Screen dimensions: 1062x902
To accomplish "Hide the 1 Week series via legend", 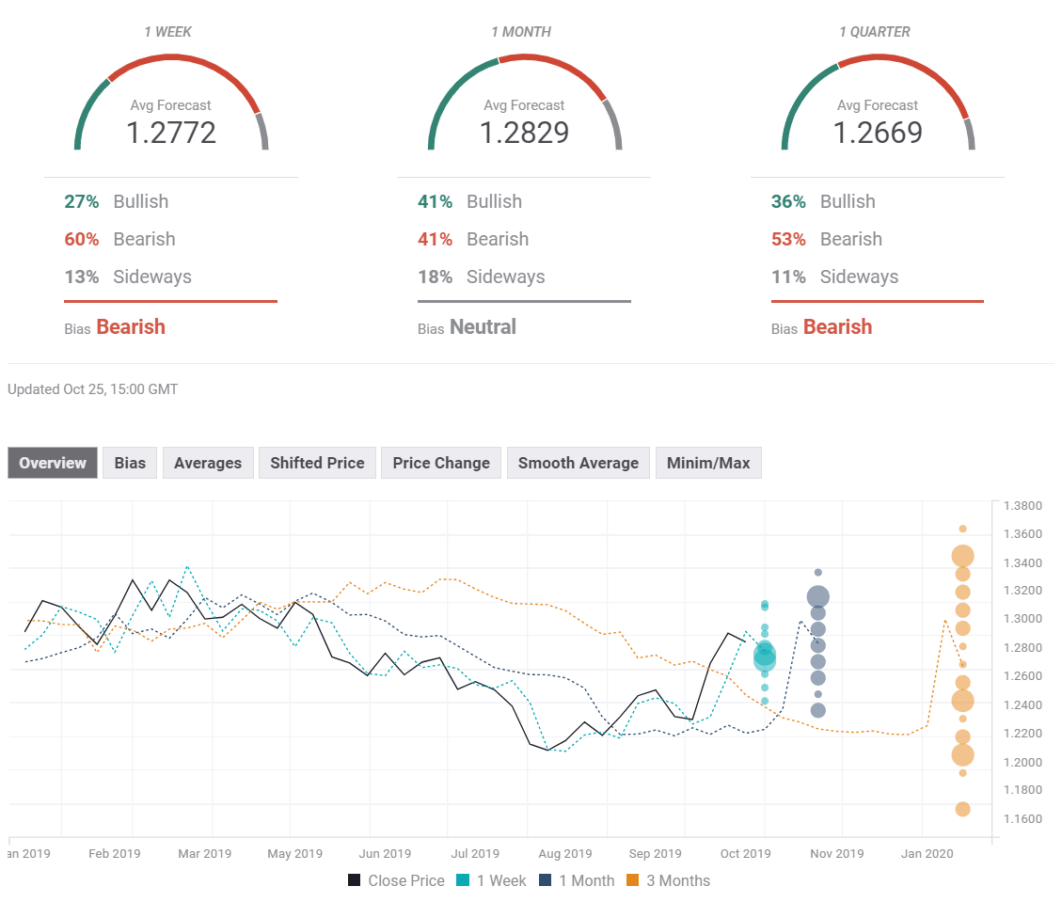I will (x=491, y=880).
